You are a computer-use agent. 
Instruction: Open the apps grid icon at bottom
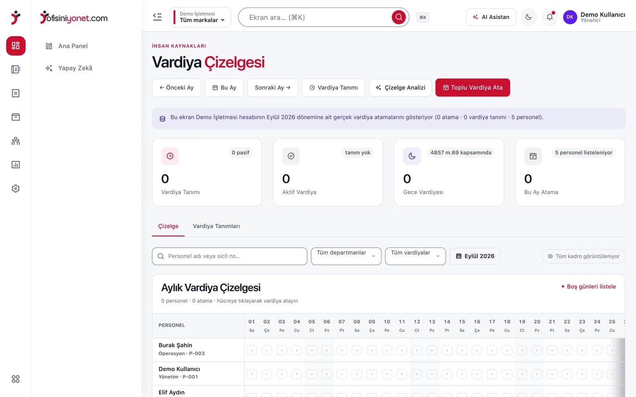coord(16,379)
